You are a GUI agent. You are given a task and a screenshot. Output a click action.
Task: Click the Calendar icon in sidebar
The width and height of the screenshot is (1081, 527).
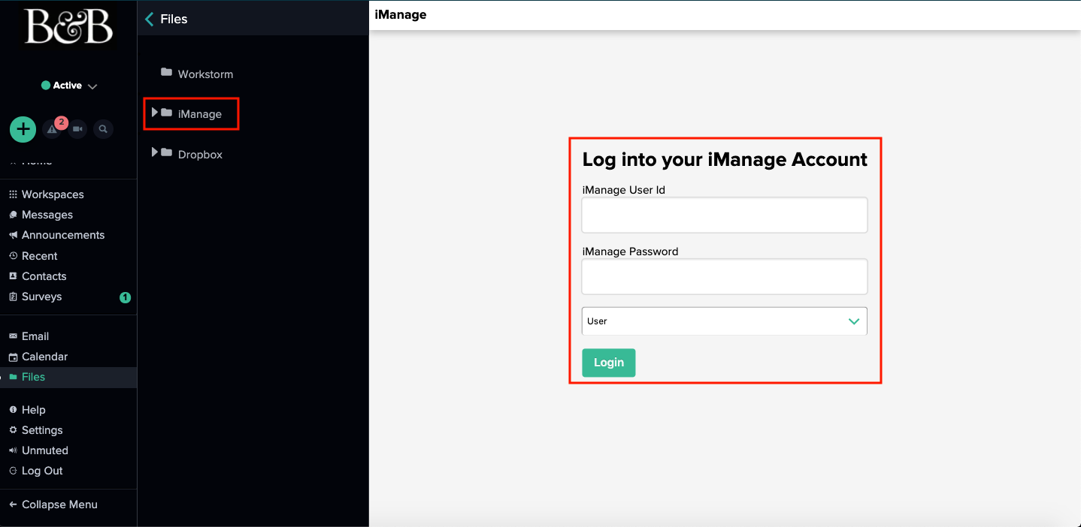[x=13, y=357]
